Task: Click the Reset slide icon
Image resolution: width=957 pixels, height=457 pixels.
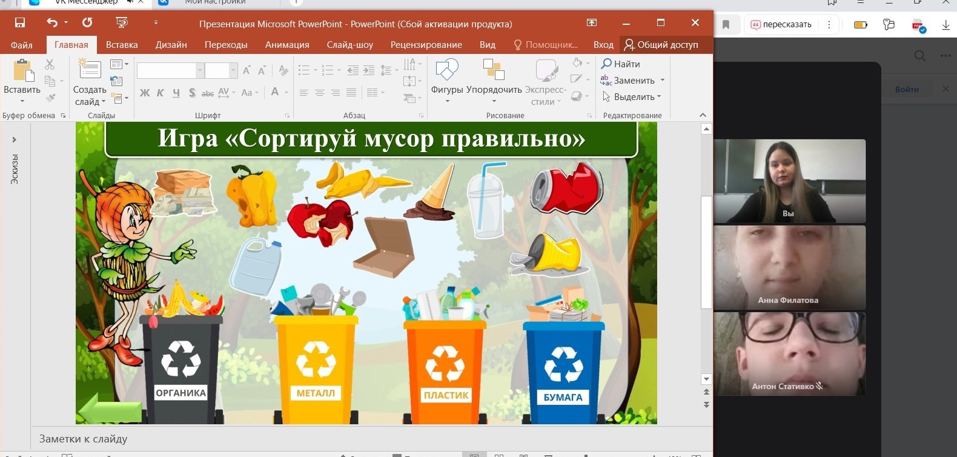Action: coord(117,81)
